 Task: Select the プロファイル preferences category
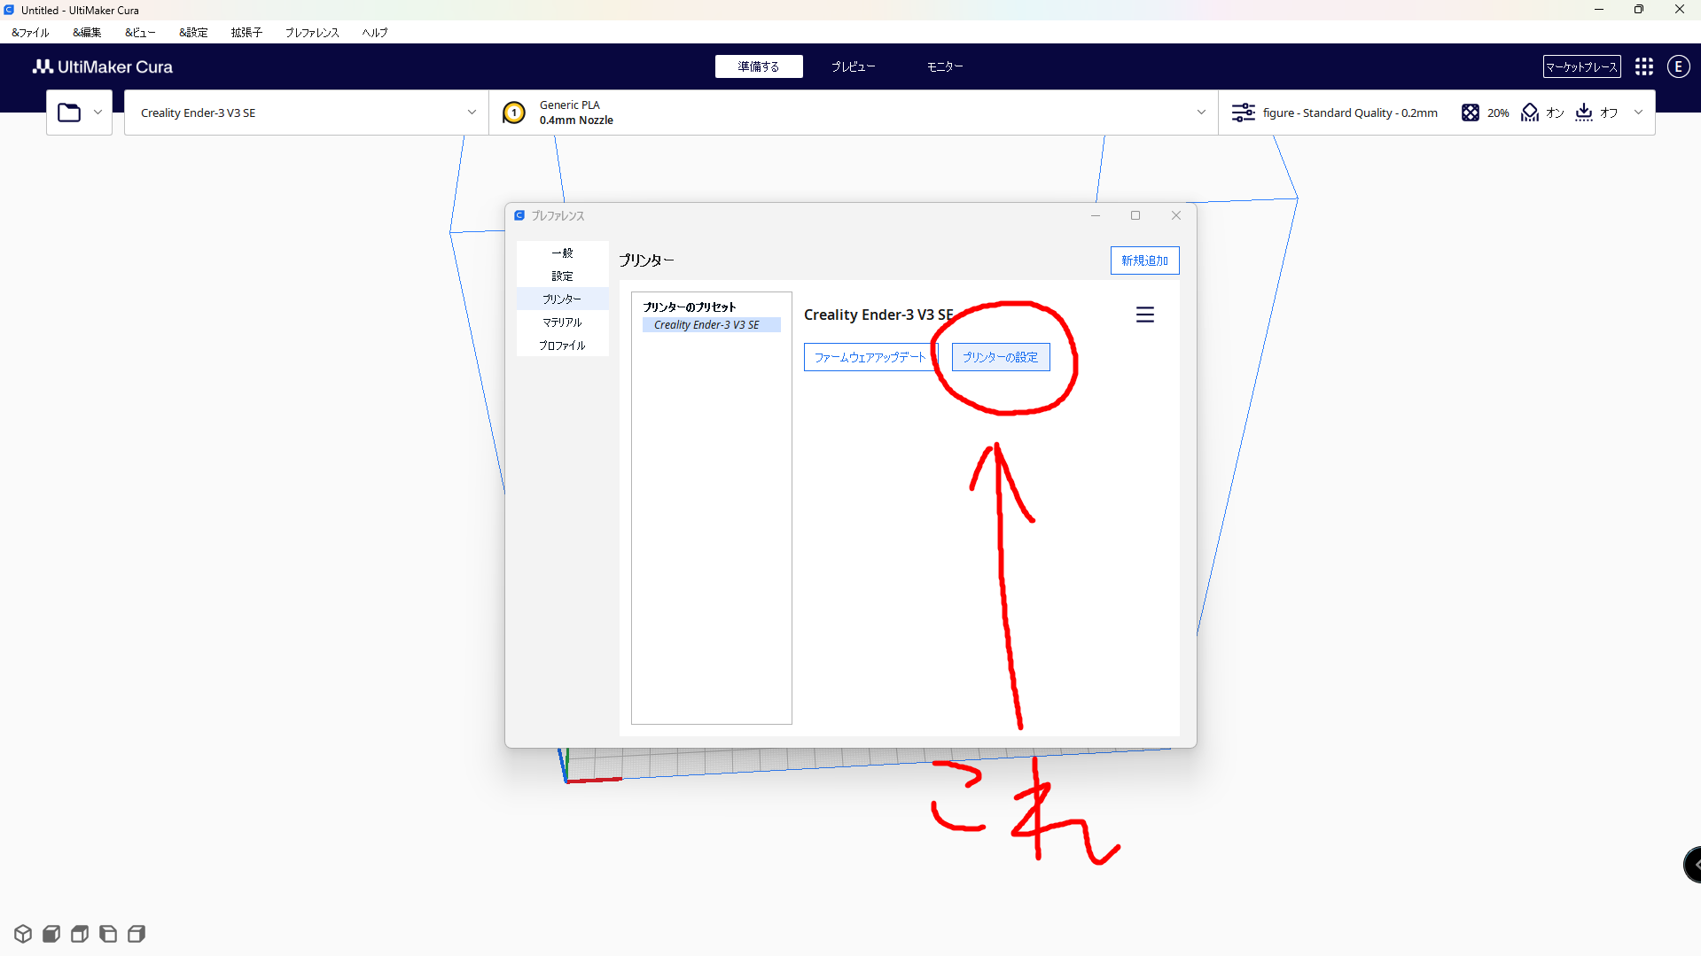point(563,345)
